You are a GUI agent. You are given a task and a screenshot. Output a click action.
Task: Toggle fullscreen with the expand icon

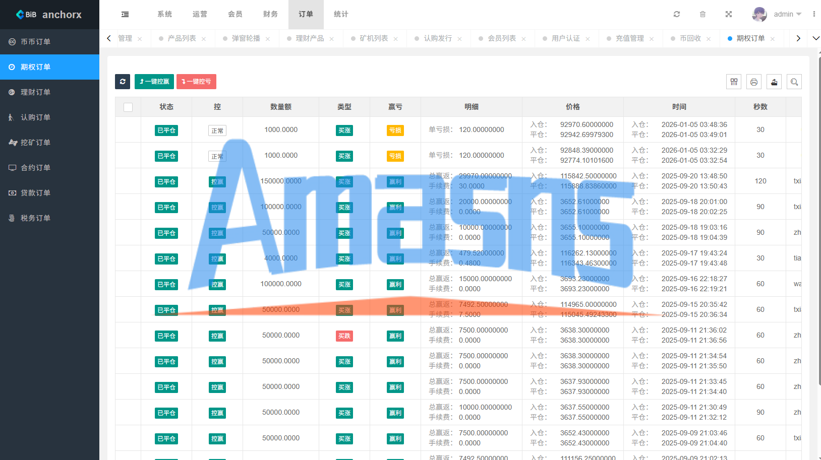click(x=729, y=14)
